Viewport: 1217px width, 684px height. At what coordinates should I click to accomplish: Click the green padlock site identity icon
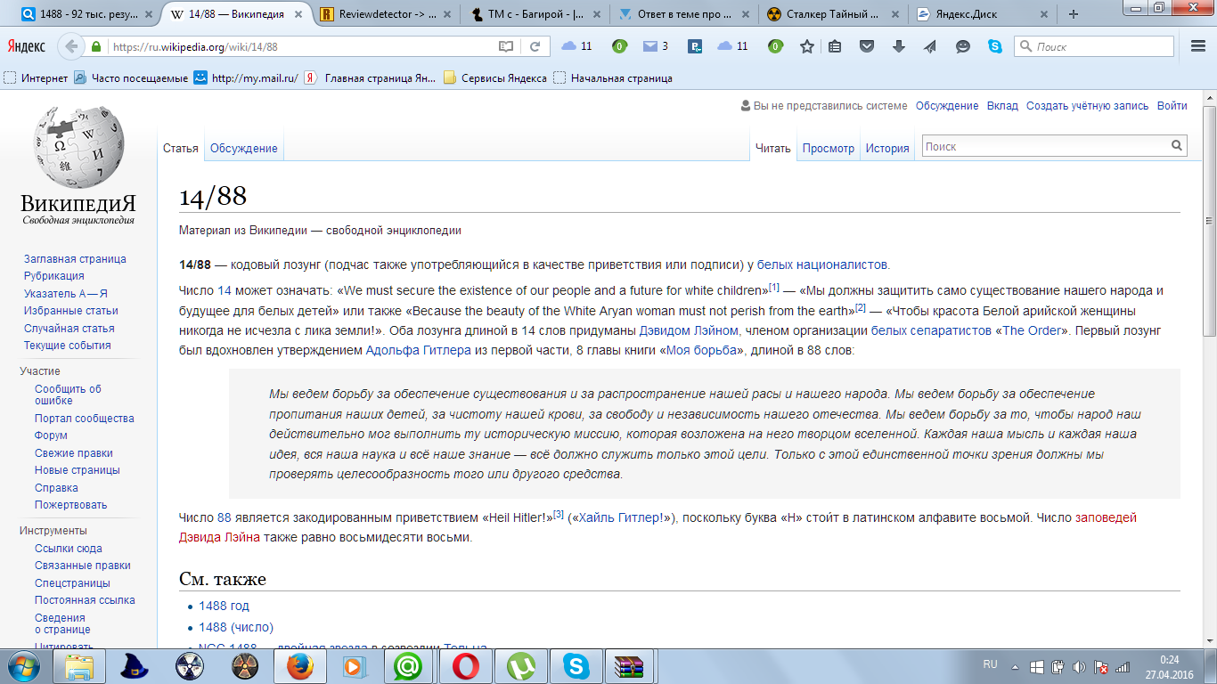(96, 46)
